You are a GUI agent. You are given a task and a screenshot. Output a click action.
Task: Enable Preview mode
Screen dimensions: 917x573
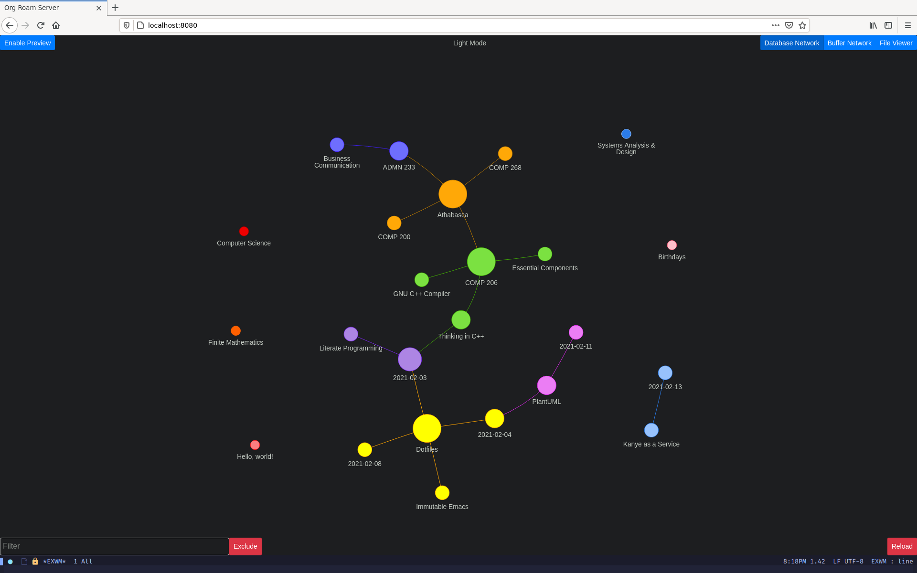coord(28,43)
